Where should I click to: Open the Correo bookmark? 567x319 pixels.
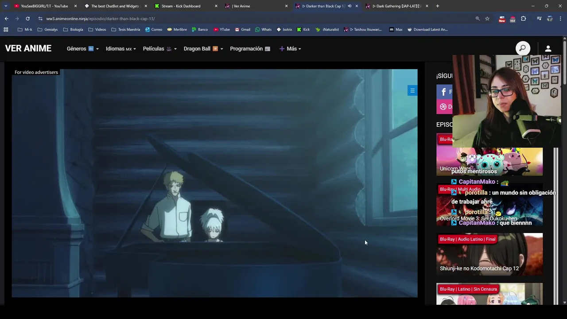[154, 30]
